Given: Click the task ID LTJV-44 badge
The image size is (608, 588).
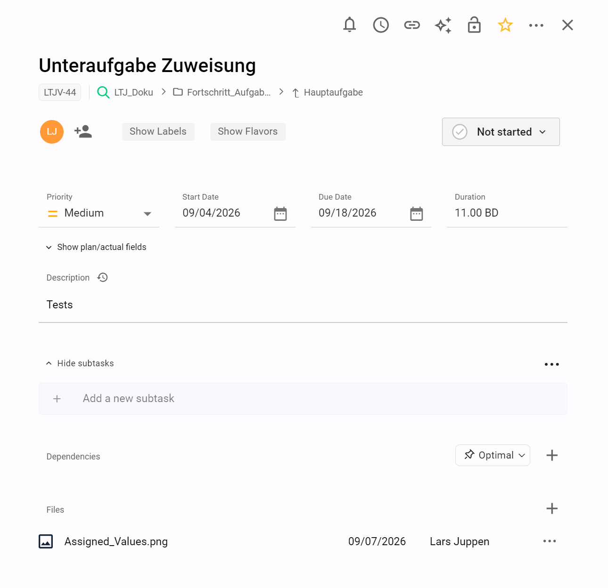Looking at the screenshot, I should click(60, 92).
